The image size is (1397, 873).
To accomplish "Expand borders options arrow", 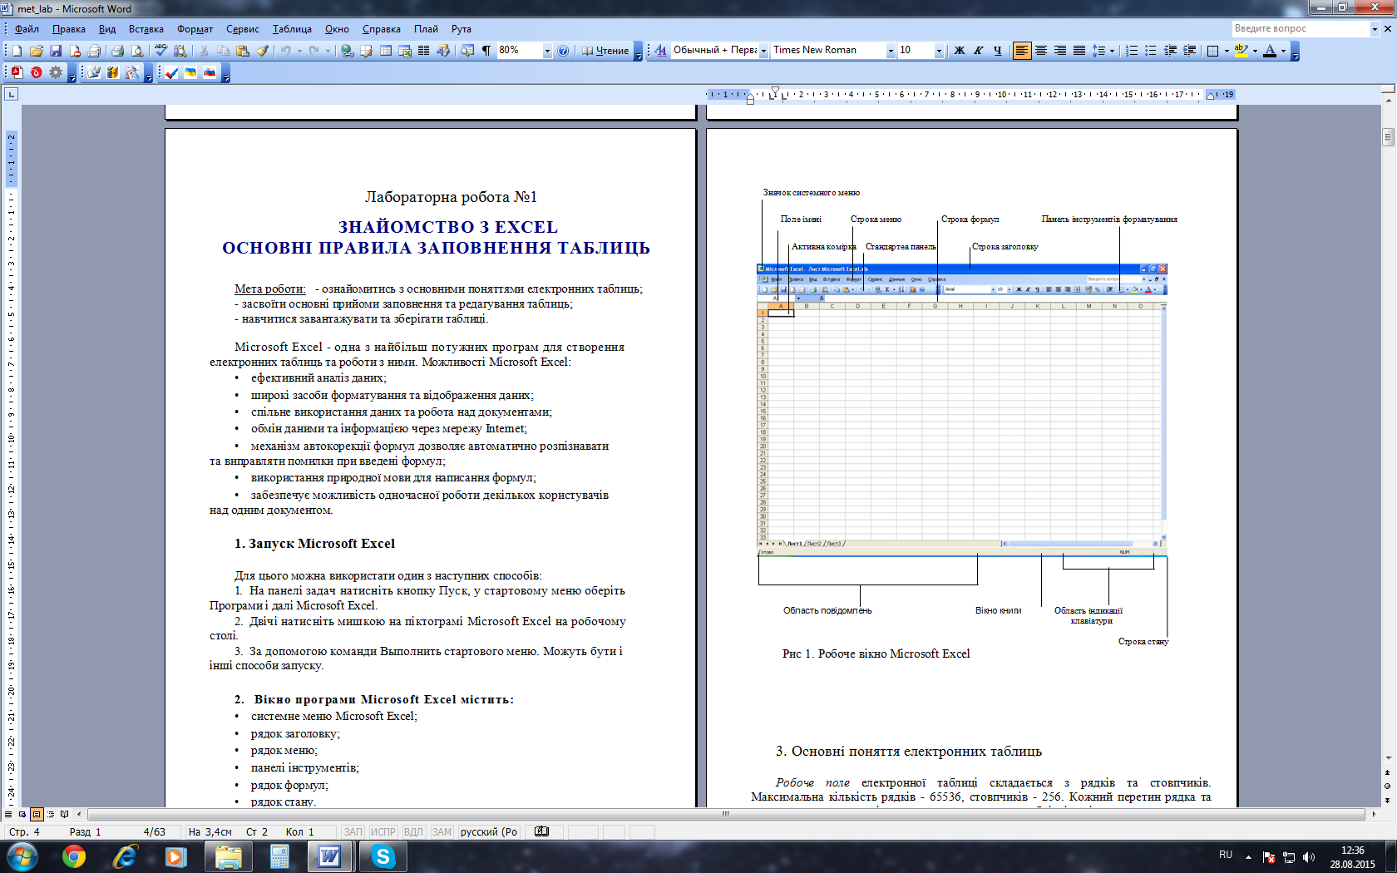I will point(1227,51).
